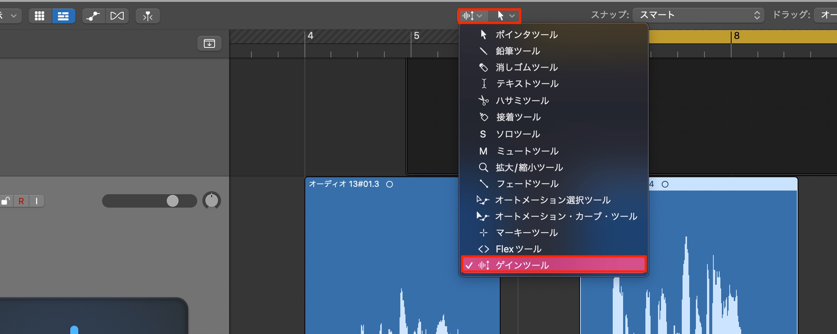Click the loop circle on オーディオ 13#01.3 region
837x334 pixels.
(x=390, y=184)
